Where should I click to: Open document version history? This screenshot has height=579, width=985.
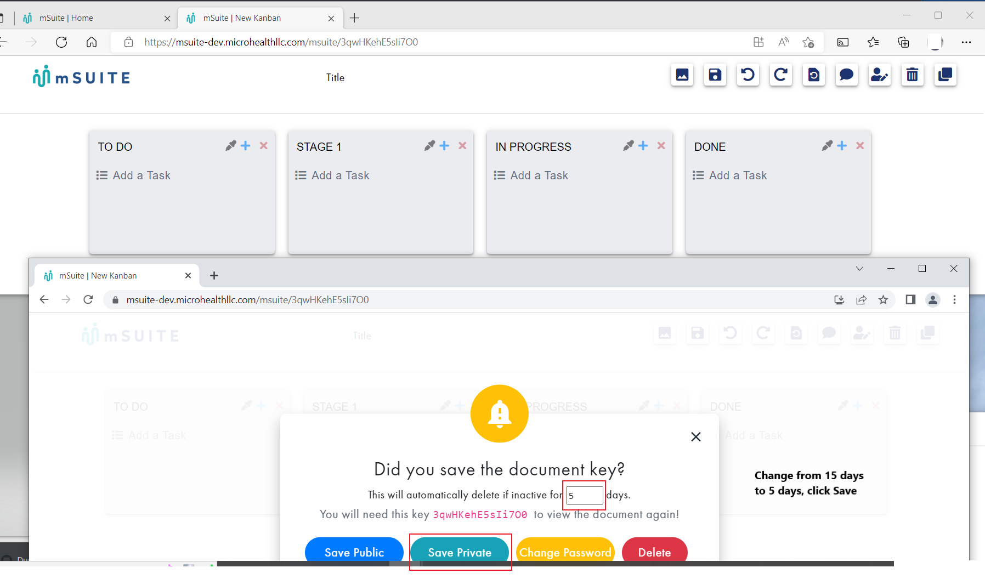814,75
